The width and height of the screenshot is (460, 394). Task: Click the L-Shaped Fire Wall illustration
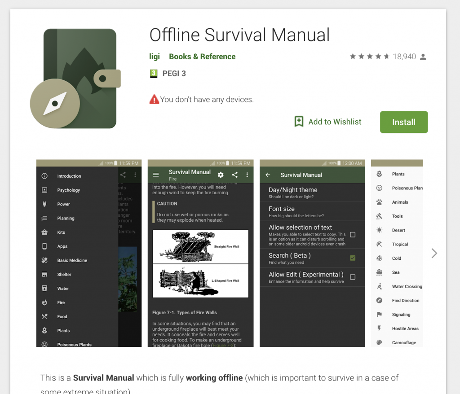click(201, 281)
